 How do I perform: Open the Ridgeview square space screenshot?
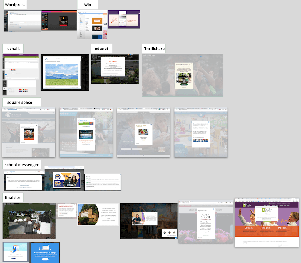click(x=29, y=132)
